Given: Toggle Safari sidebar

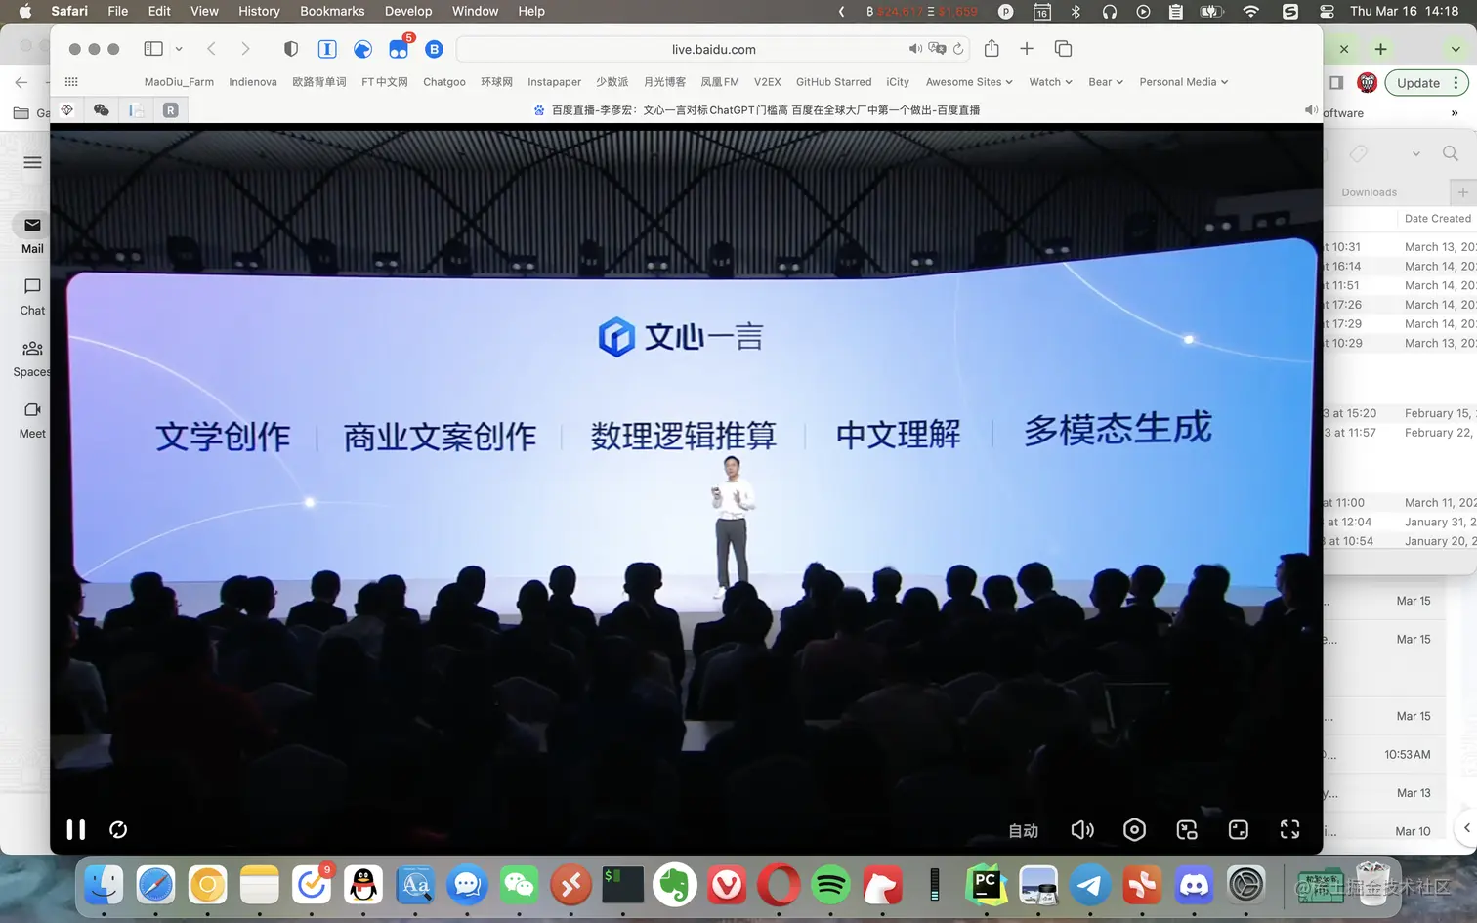Looking at the screenshot, I should point(153,49).
